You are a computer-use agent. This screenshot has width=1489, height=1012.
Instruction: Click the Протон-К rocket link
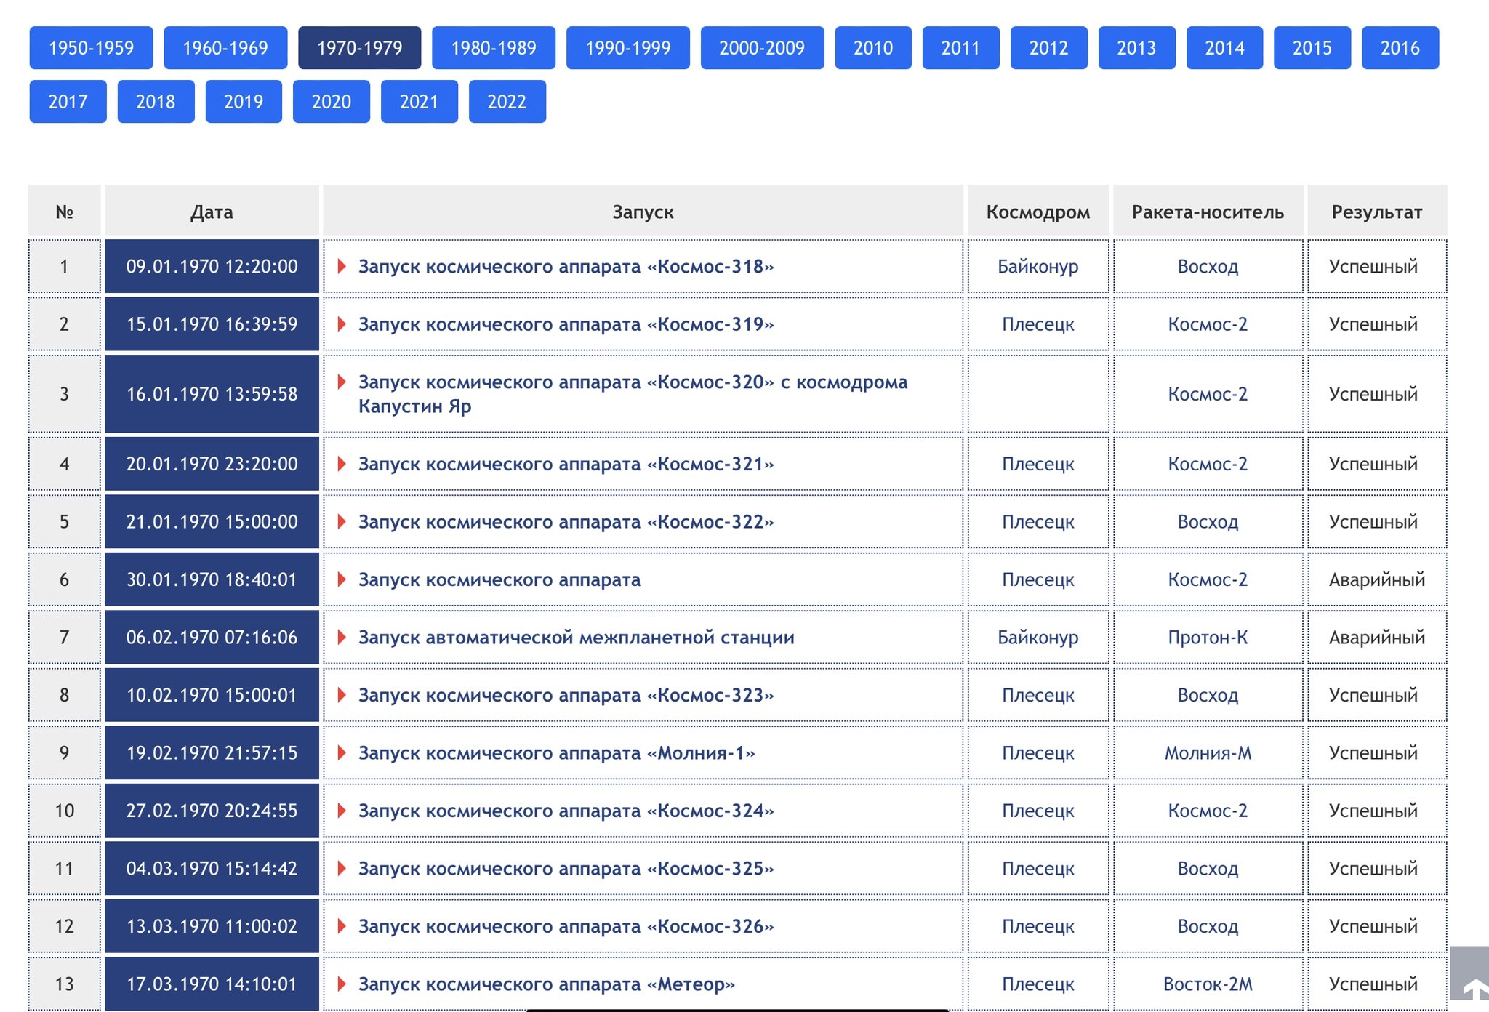1207,638
